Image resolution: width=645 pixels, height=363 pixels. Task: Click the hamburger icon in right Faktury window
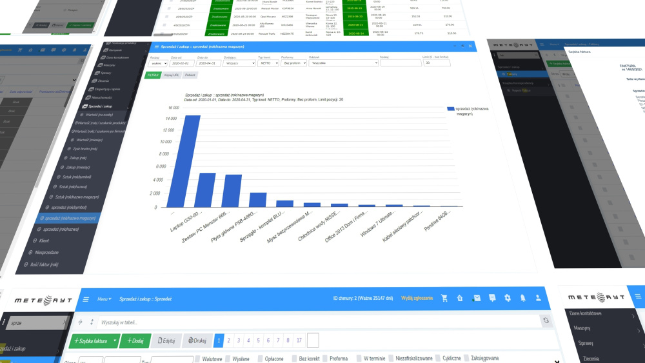[x=542, y=44]
